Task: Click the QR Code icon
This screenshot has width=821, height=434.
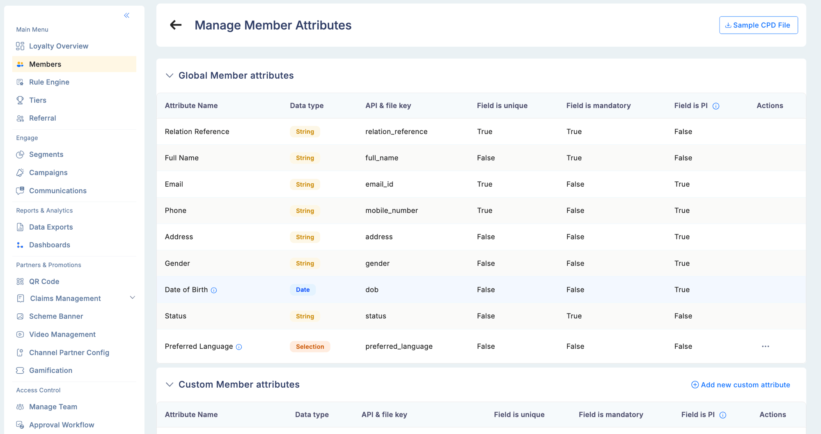Action: click(x=20, y=281)
